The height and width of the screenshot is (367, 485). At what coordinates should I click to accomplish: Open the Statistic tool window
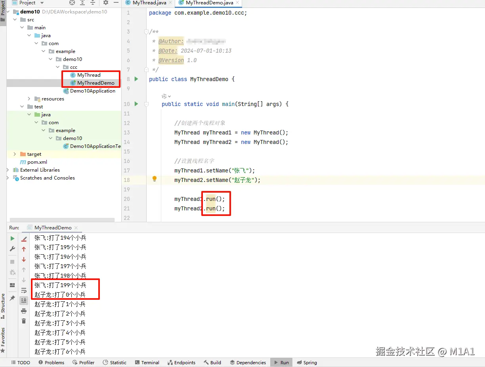click(115, 363)
